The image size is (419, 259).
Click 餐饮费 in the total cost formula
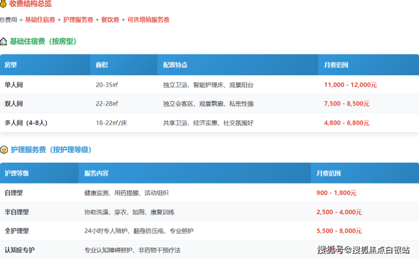click(110, 20)
